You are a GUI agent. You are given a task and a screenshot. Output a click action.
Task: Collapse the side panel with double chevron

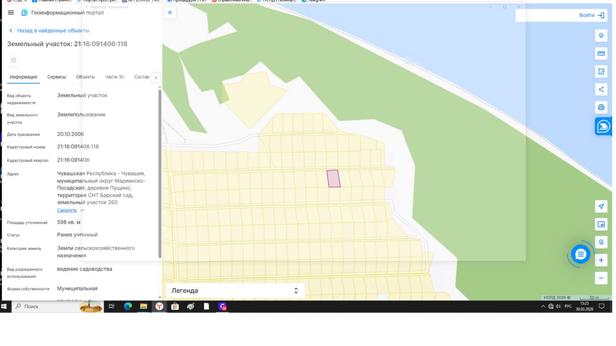tap(170, 13)
